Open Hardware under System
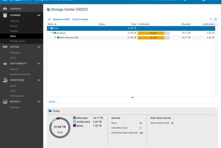This screenshot has width=222, height=148. [15, 53]
